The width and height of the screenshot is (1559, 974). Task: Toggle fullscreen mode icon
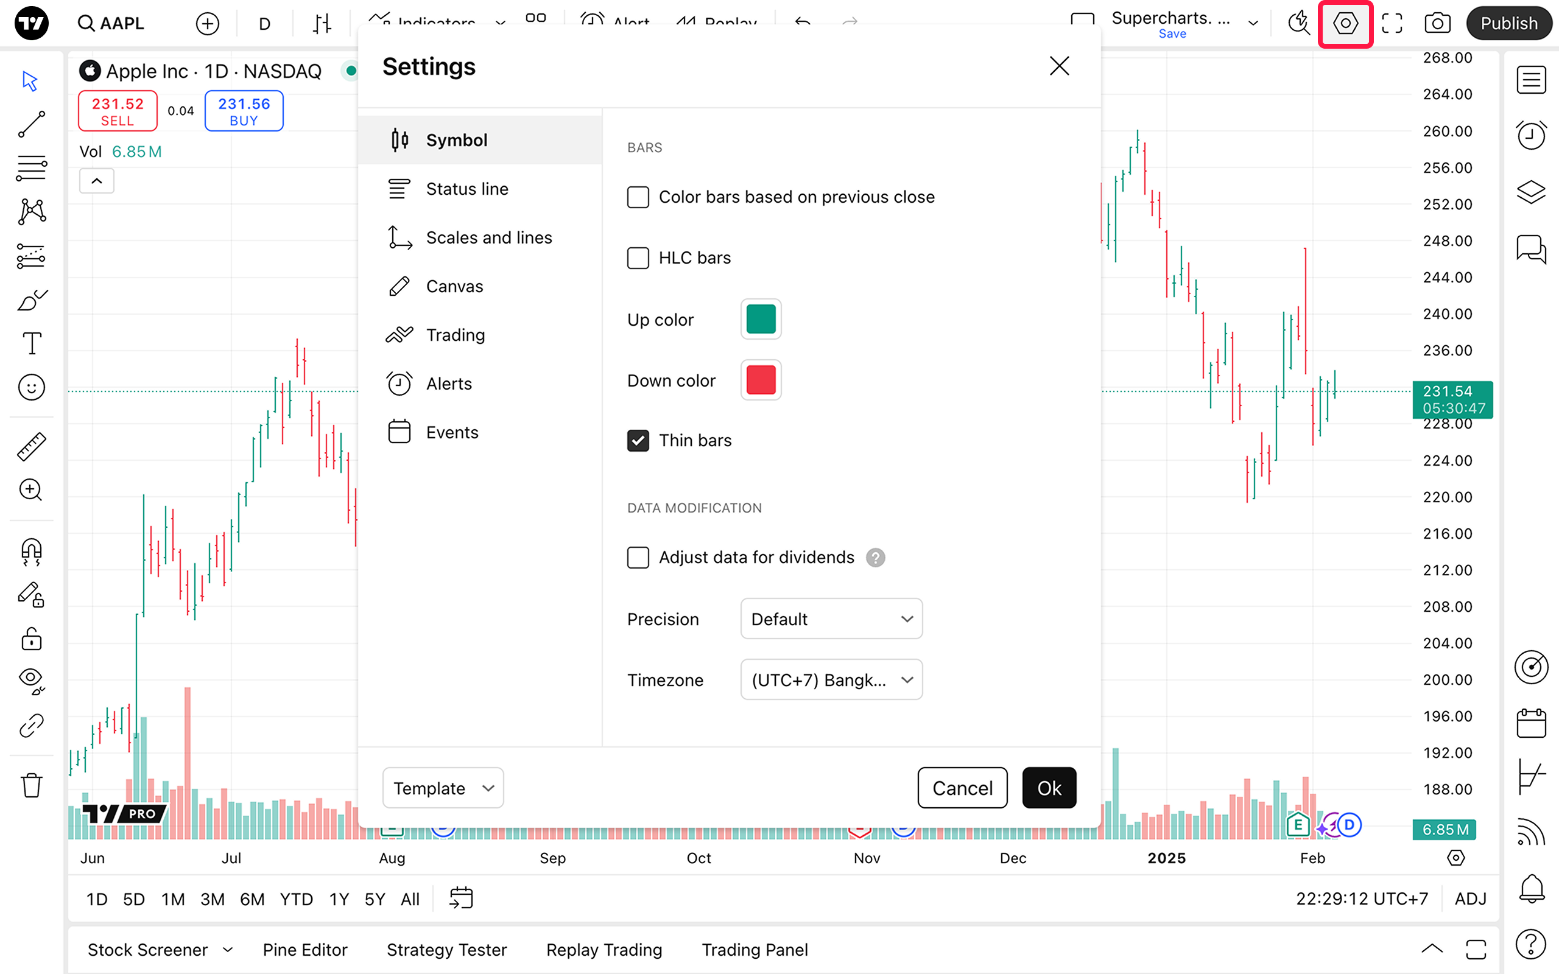[1392, 24]
